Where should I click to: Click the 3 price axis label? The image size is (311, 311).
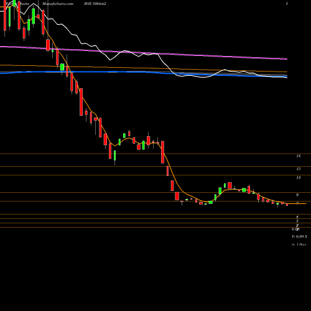pos(297,221)
